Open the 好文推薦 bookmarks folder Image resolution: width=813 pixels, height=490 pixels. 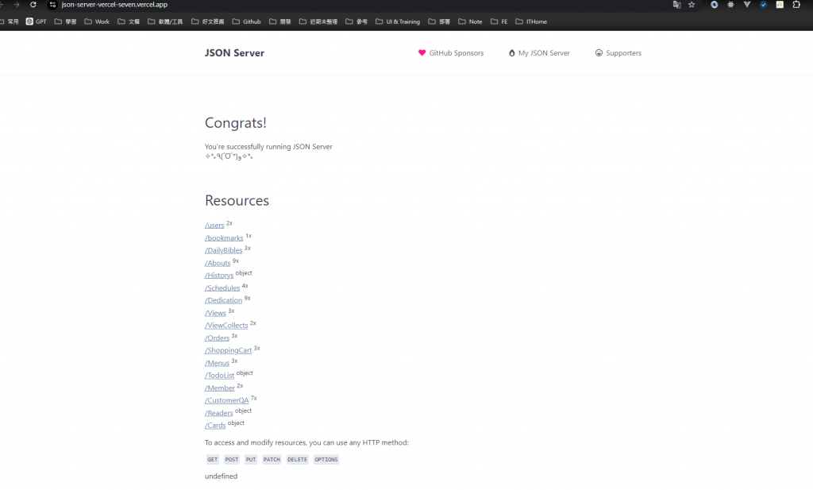click(x=208, y=21)
